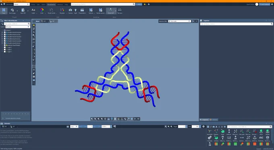Viewport: 274px width, 150px height.
Task: Click the Find everything search field
Action: coord(103,4)
